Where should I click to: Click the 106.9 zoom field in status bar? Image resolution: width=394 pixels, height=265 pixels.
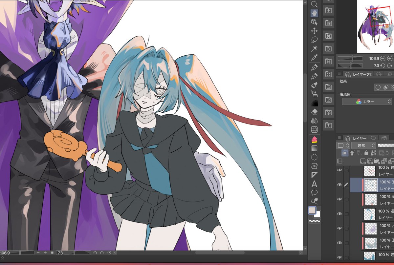pyautogui.click(x=10, y=253)
